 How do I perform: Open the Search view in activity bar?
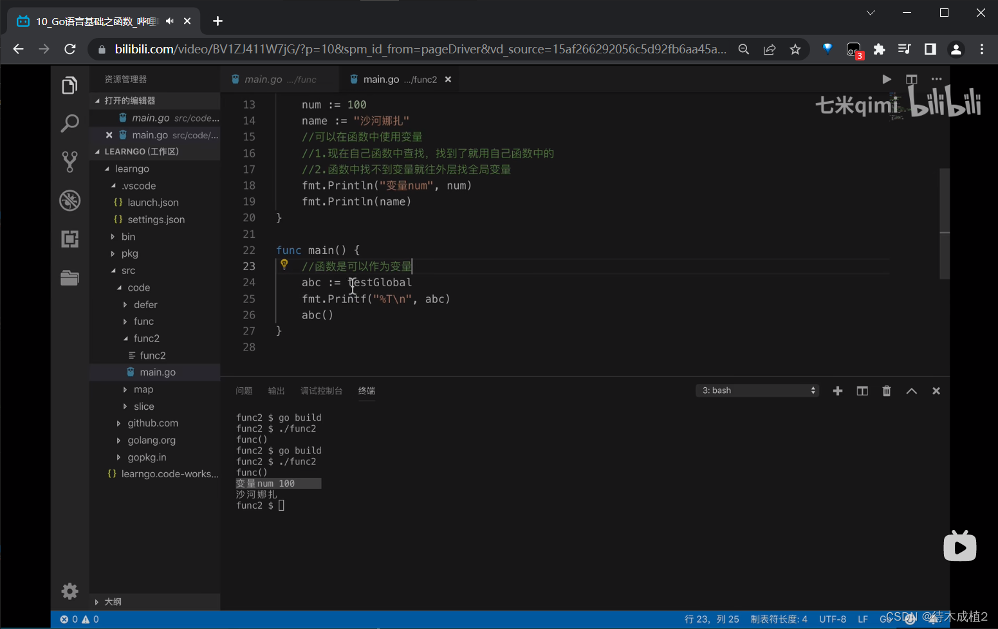click(x=69, y=123)
